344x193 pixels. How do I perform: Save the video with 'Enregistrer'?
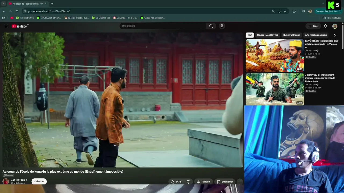pos(225,182)
